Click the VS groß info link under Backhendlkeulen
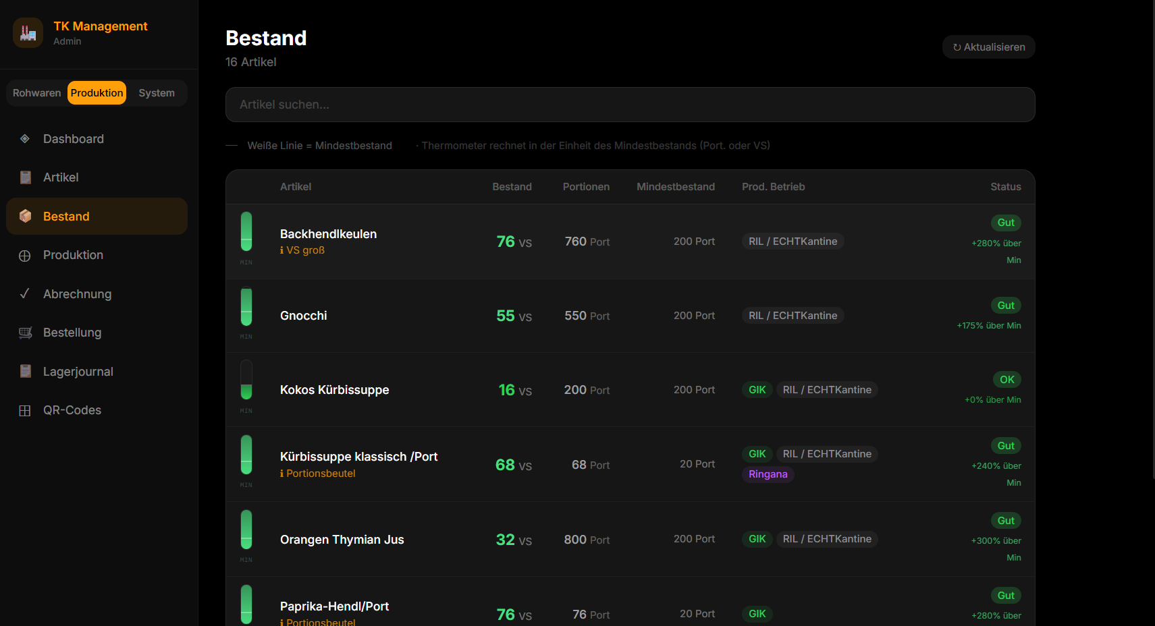Viewport: 1155px width, 626px height. point(302,250)
